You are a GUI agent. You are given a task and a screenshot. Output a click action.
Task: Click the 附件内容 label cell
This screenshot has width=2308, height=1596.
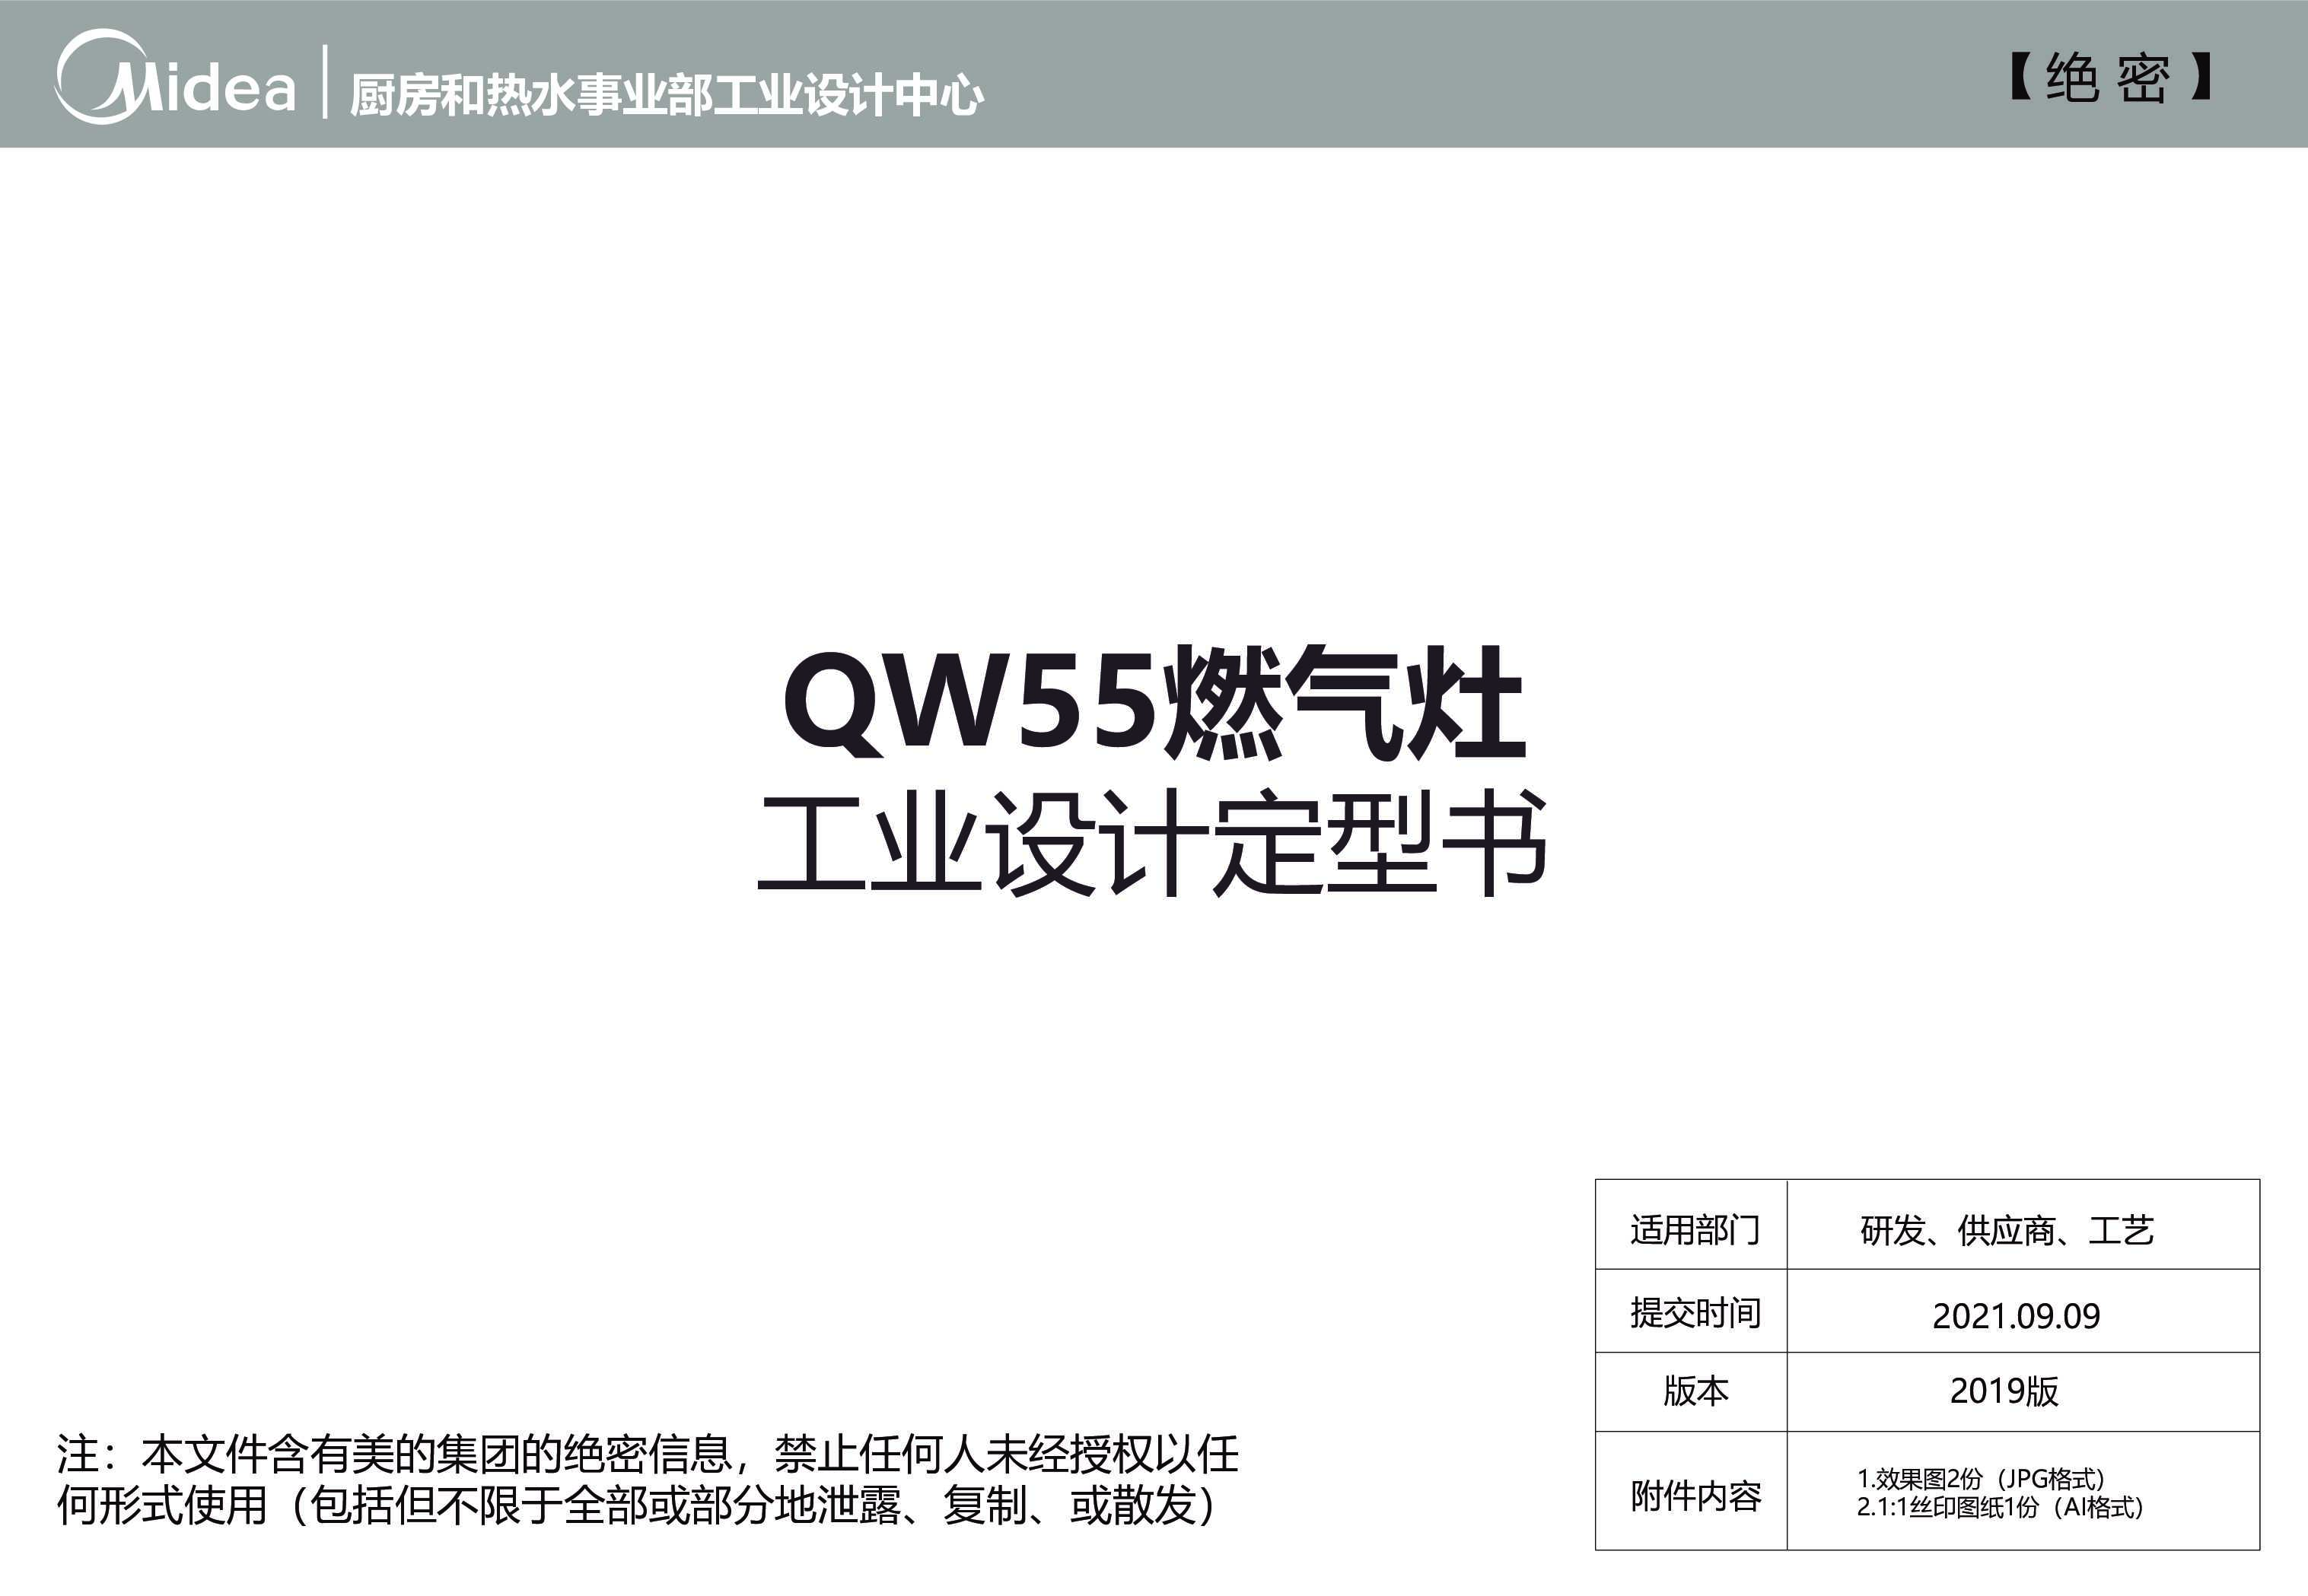click(x=1691, y=1491)
